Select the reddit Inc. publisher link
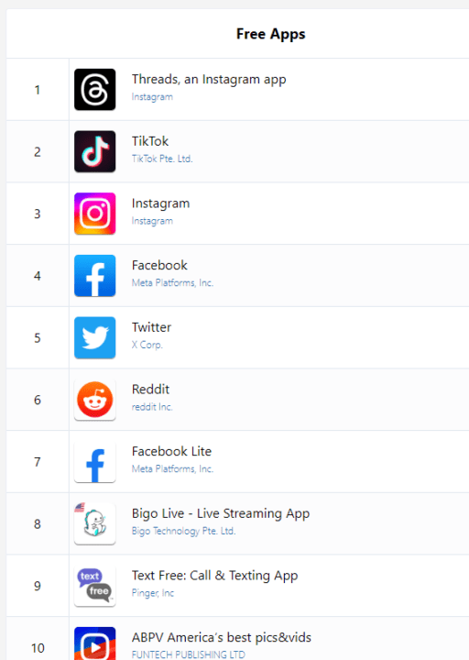The image size is (469, 660). pos(152,407)
